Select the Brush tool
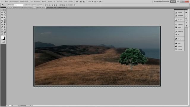190x107 pixels. [5, 18]
